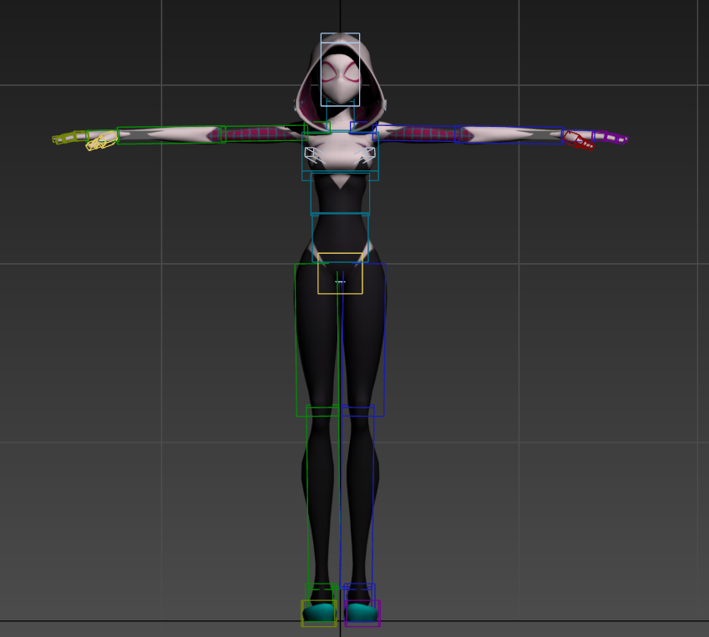Pick the green thigh bone box

(317, 340)
